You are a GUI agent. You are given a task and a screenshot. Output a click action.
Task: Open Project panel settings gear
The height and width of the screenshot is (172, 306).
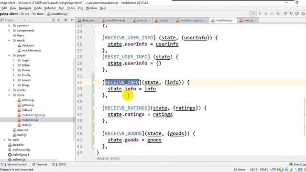(66, 20)
